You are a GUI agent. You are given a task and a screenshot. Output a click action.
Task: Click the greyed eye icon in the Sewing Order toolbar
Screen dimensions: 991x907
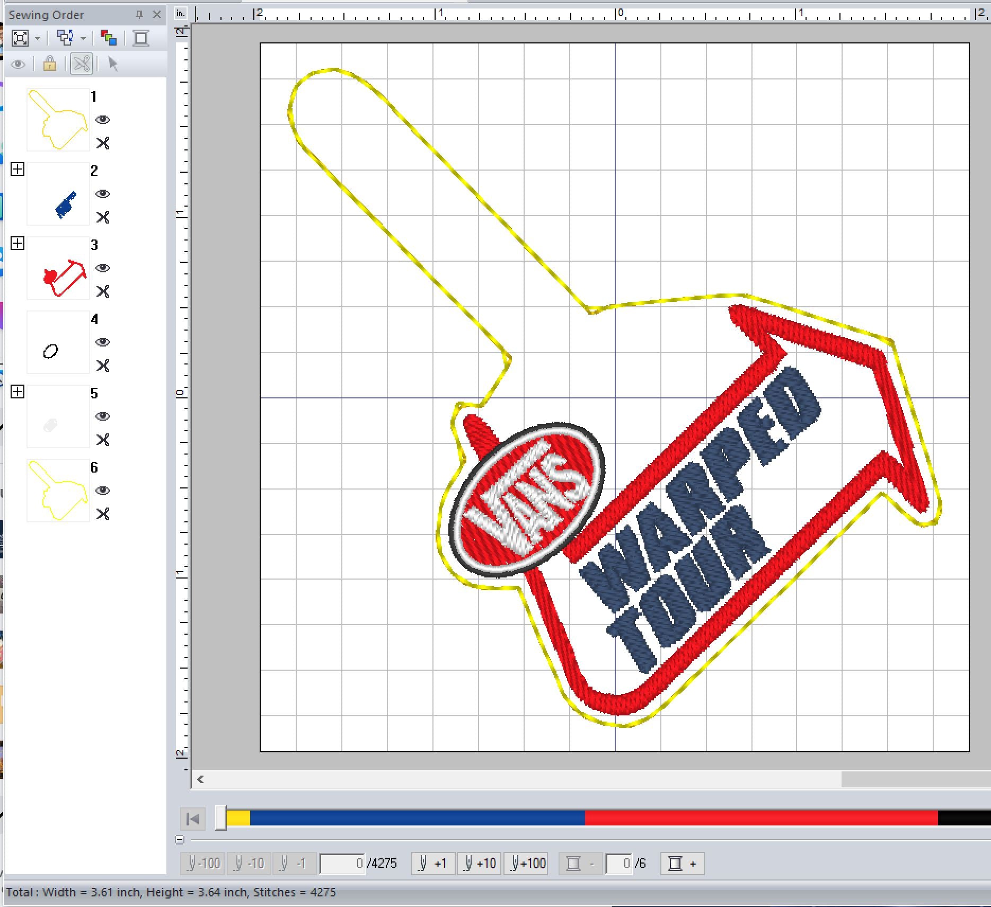pos(18,65)
